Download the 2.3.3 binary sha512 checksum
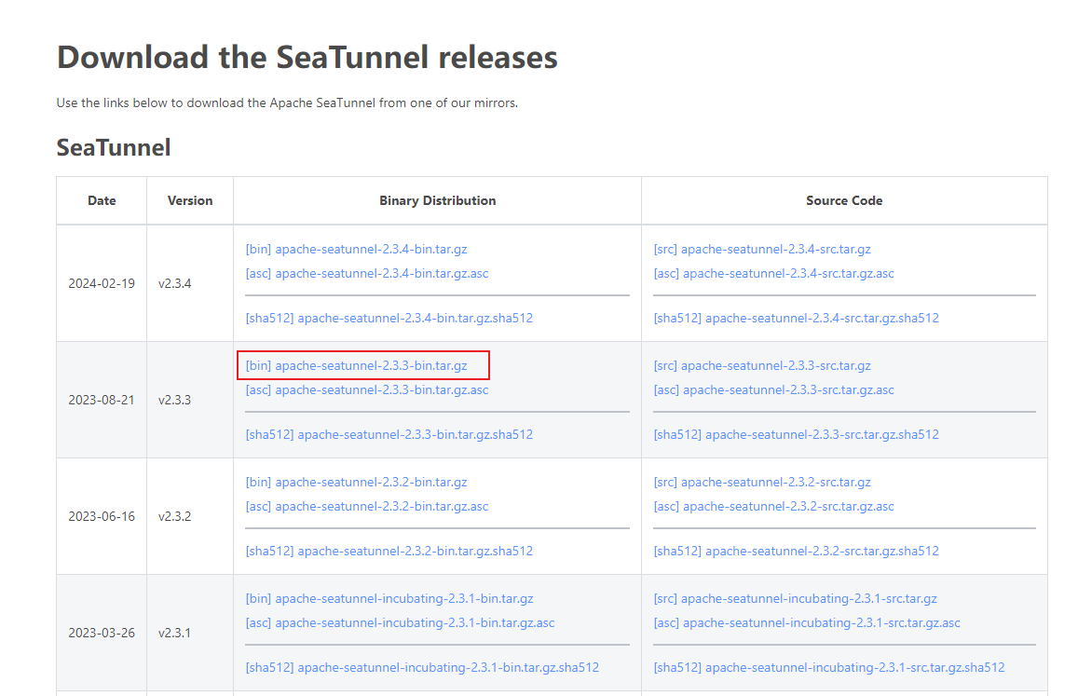 tap(389, 434)
